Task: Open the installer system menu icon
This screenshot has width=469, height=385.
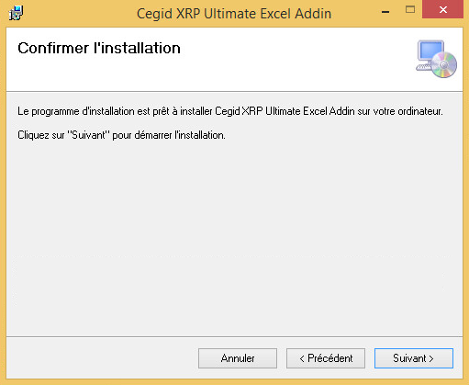Action: pyautogui.click(x=16, y=13)
